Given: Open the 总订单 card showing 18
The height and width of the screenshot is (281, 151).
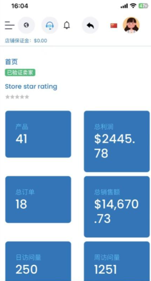Looking at the screenshot, I should click(x=38, y=200).
